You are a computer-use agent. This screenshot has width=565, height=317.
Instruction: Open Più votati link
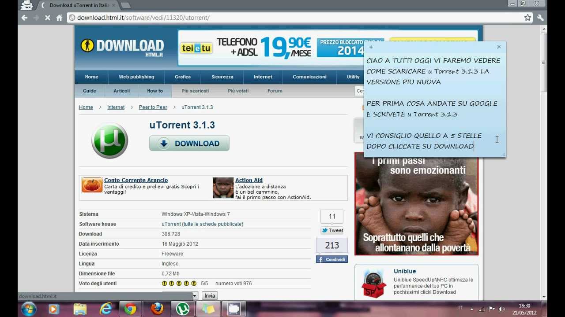coord(238,91)
